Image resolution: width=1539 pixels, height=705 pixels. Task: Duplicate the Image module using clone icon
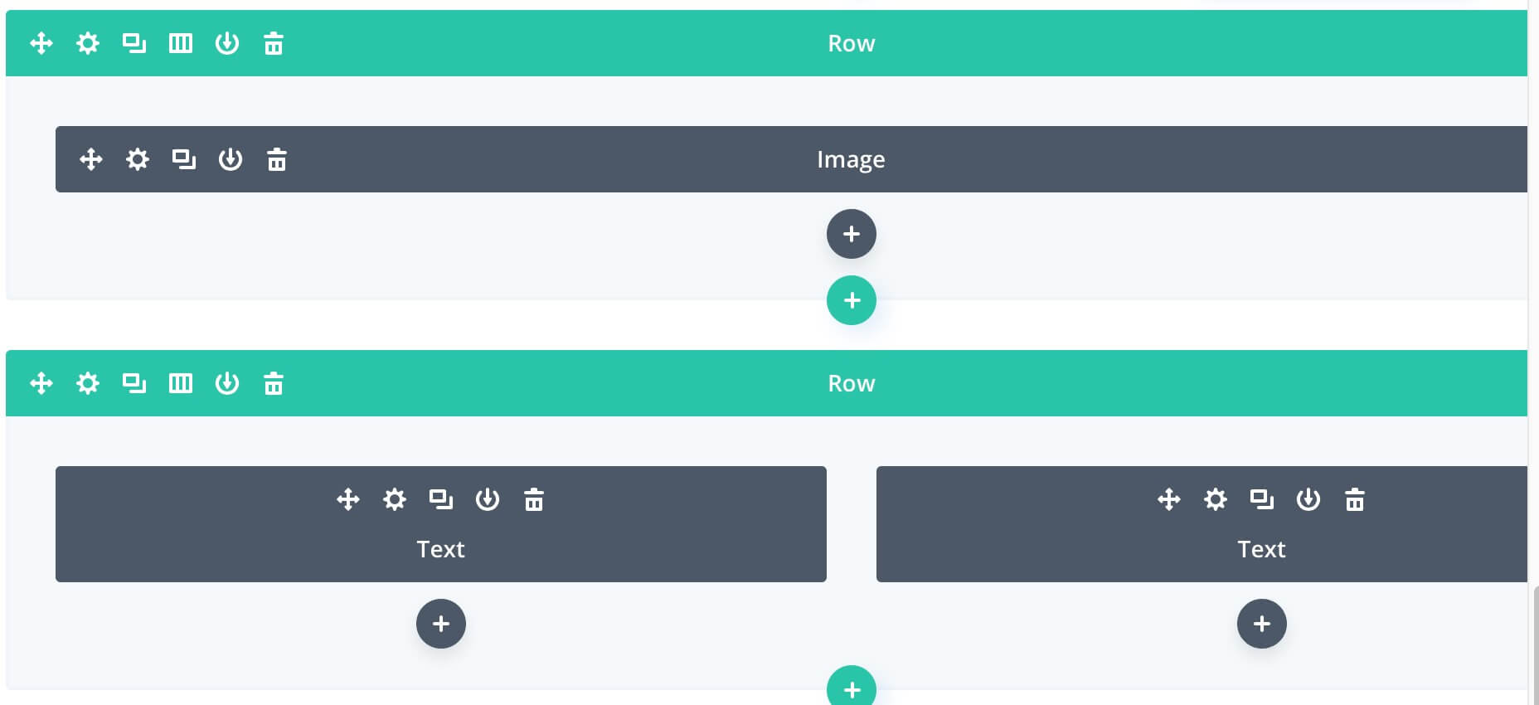coord(183,159)
